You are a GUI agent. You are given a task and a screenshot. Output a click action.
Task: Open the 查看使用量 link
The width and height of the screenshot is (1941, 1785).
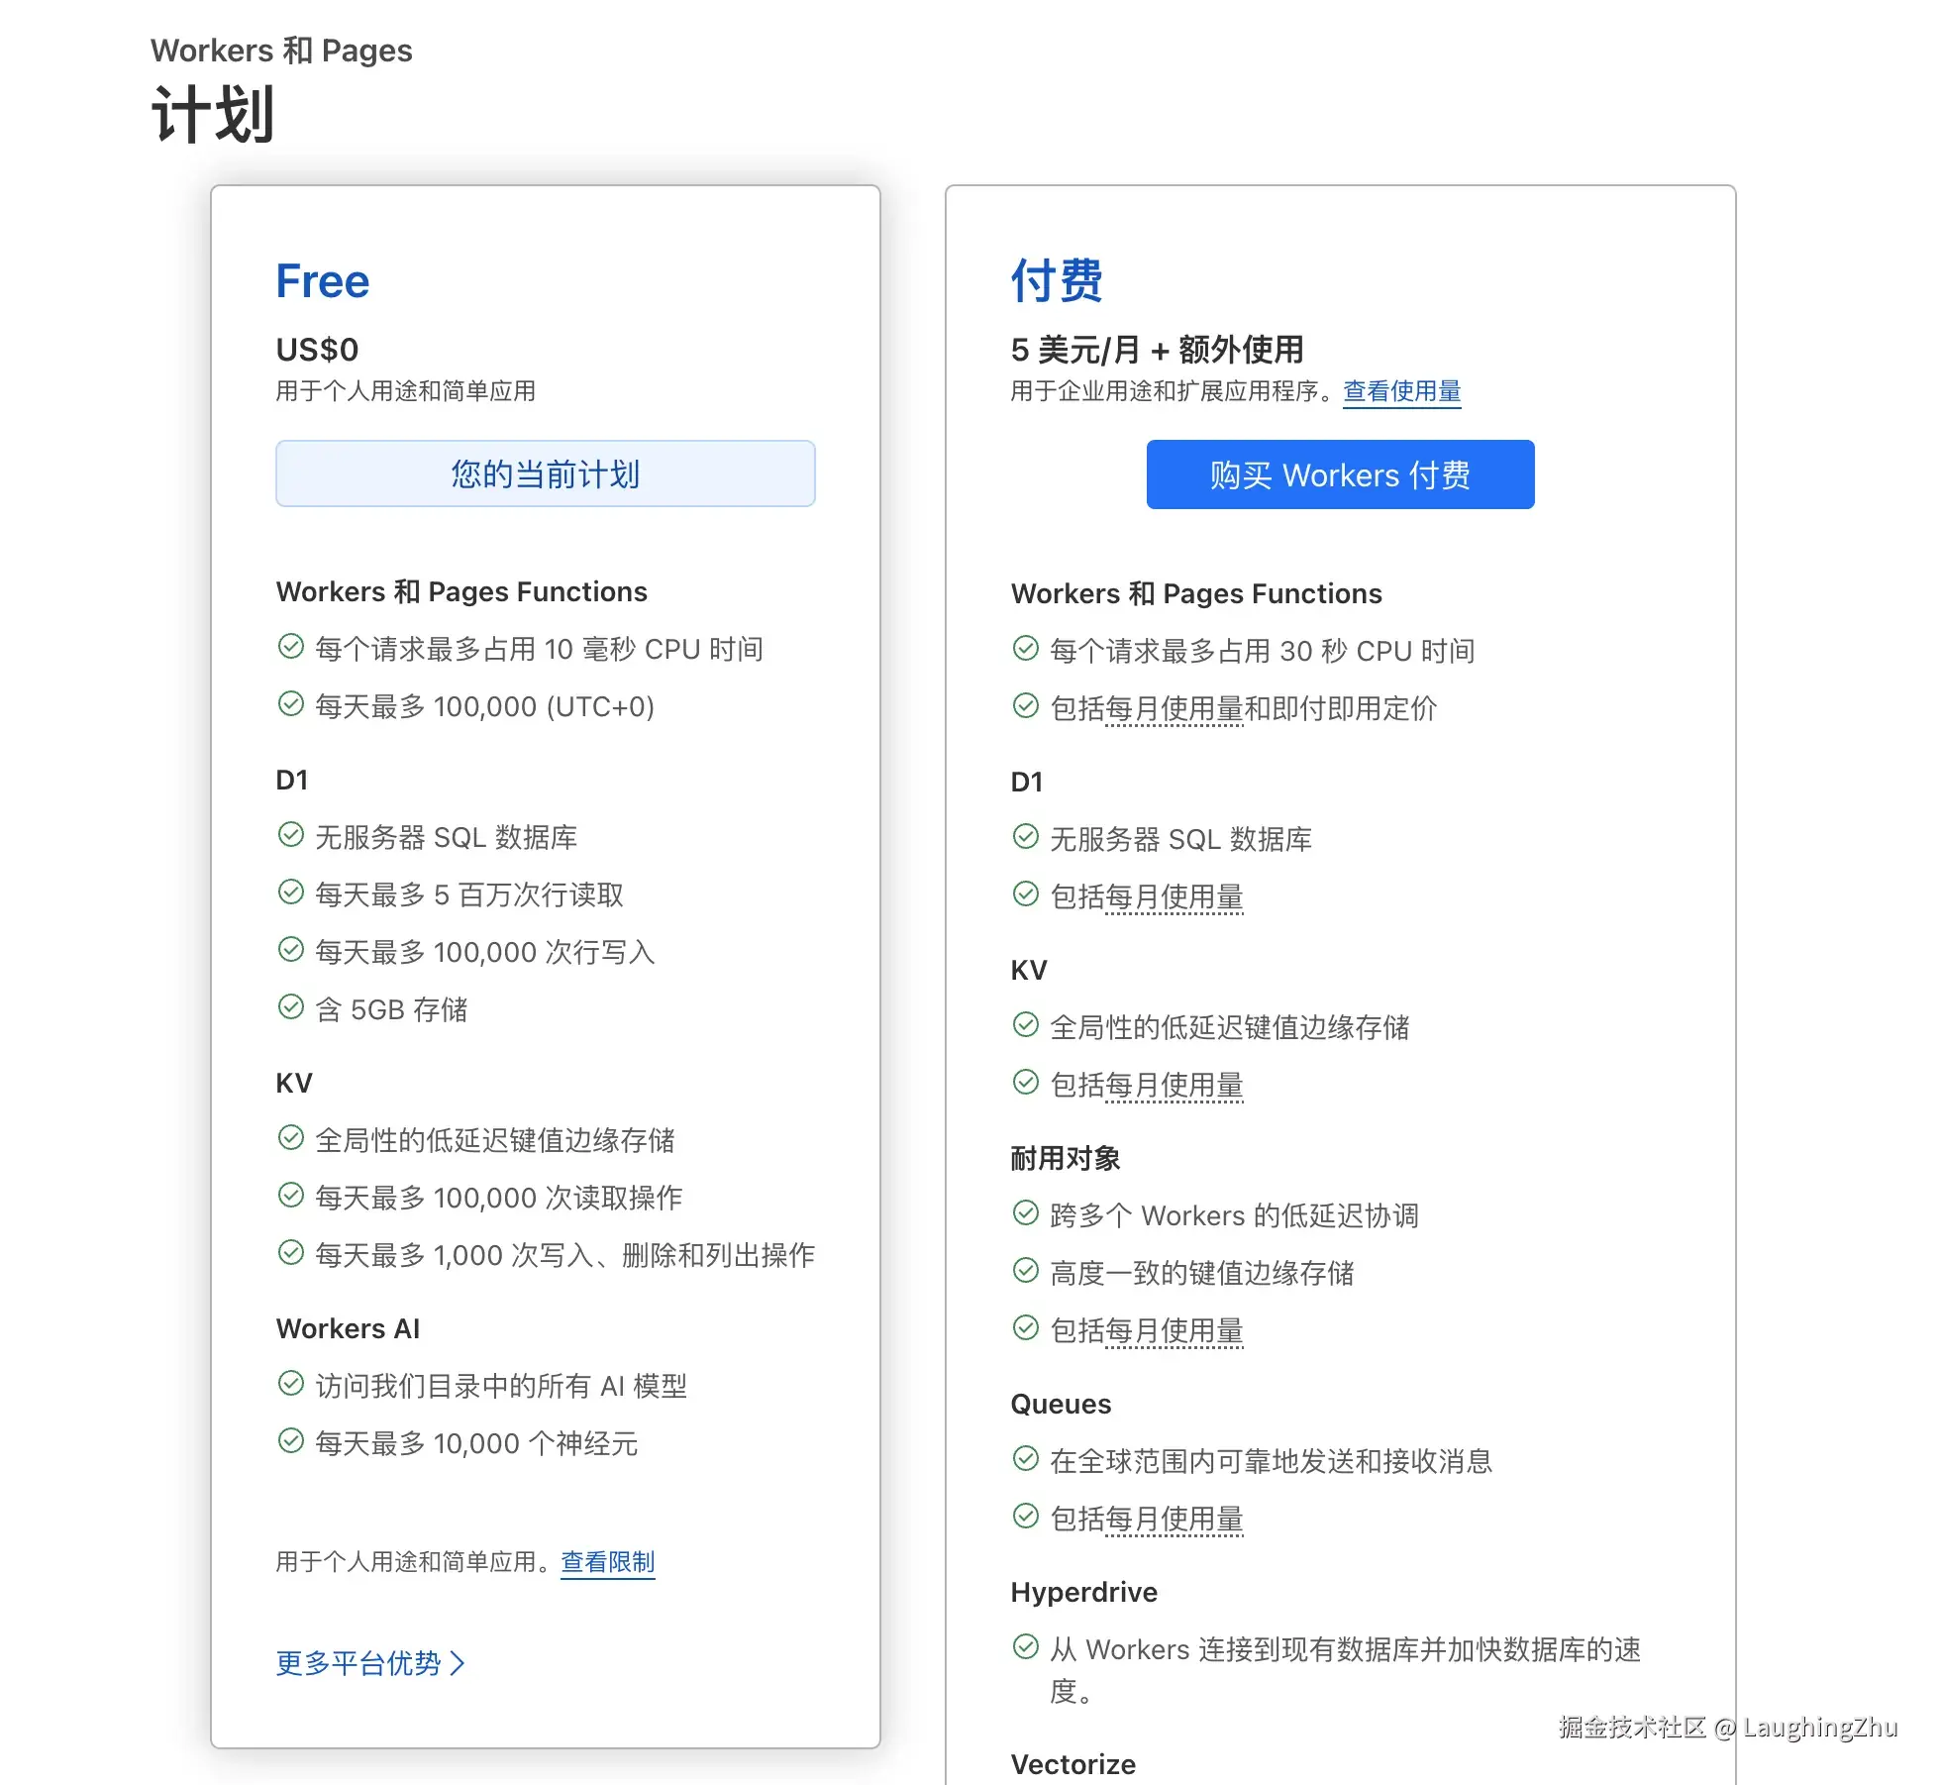1401,391
